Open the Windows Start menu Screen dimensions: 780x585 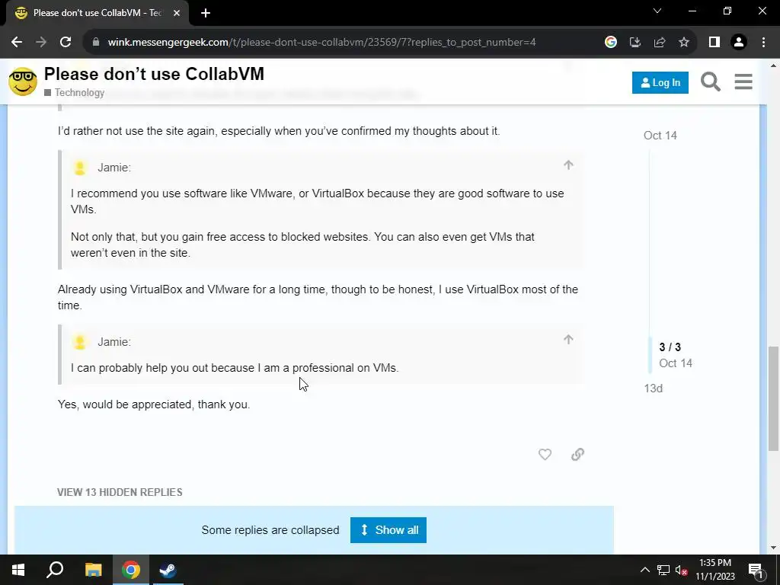18,570
